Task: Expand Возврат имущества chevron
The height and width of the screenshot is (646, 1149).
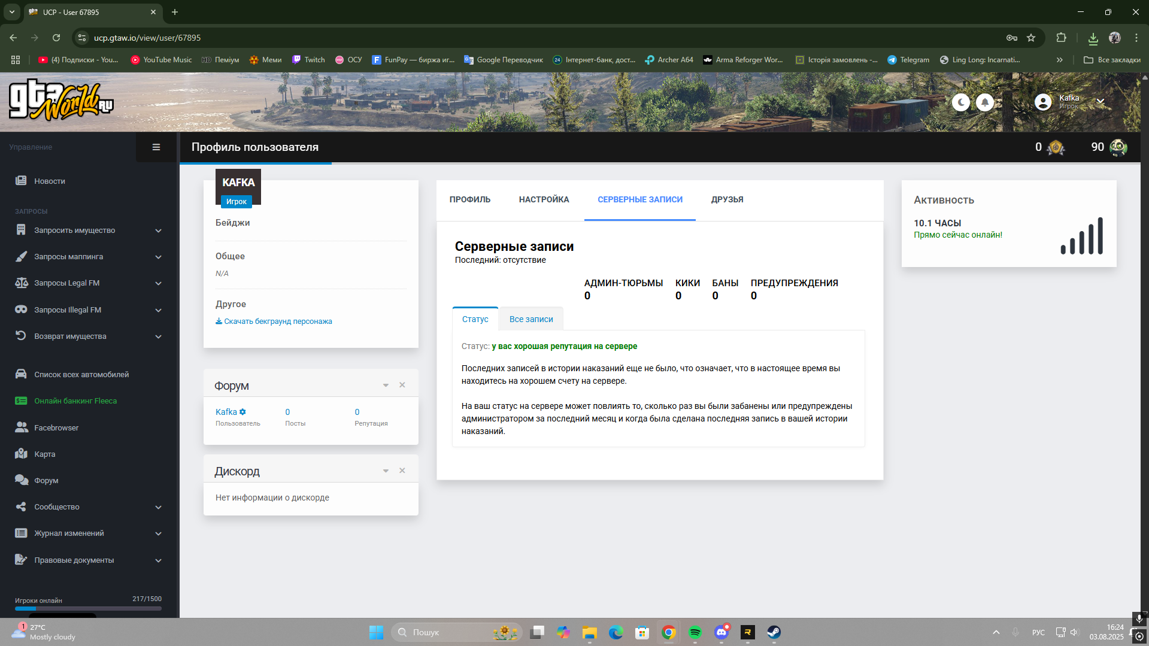Action: coord(159,336)
